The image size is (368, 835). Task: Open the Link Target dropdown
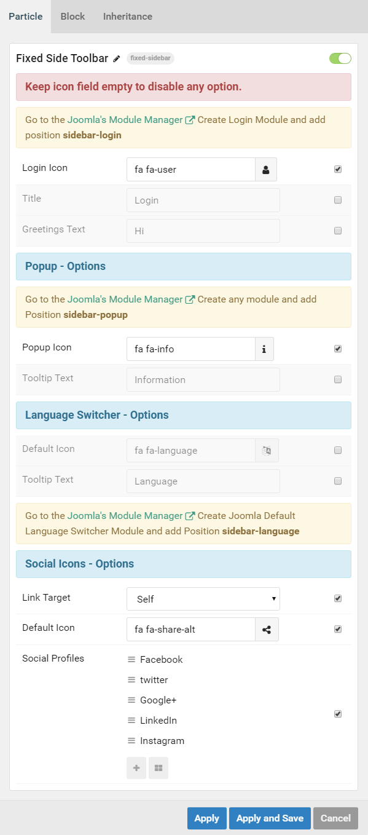203,599
